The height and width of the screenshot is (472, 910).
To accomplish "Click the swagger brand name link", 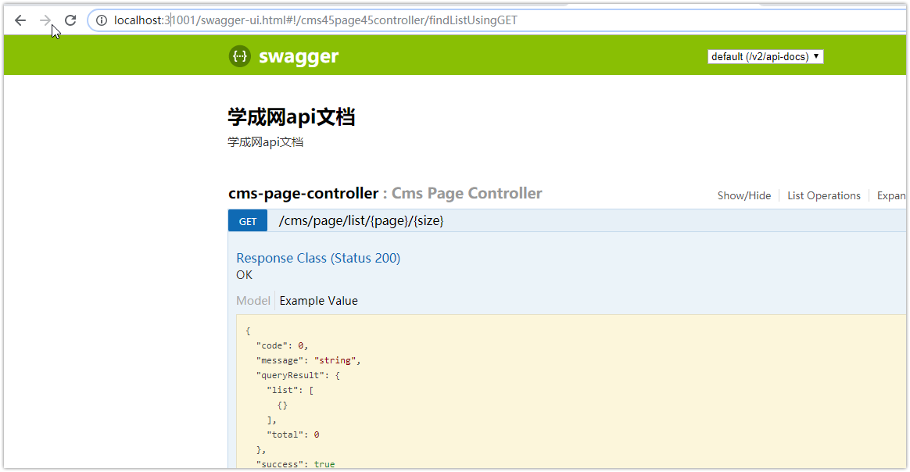I will tap(299, 57).
